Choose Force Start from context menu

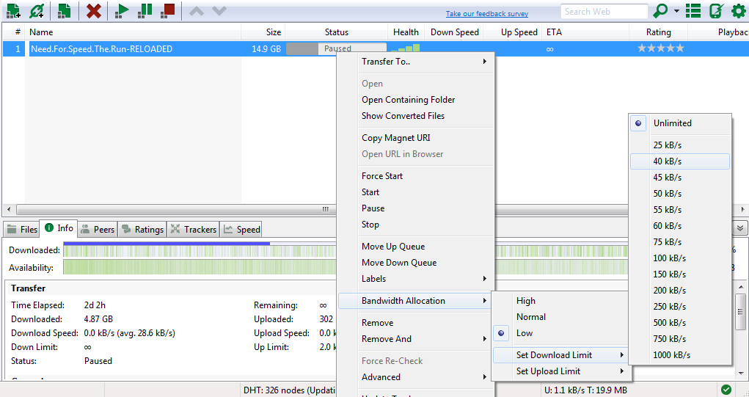pos(414,176)
